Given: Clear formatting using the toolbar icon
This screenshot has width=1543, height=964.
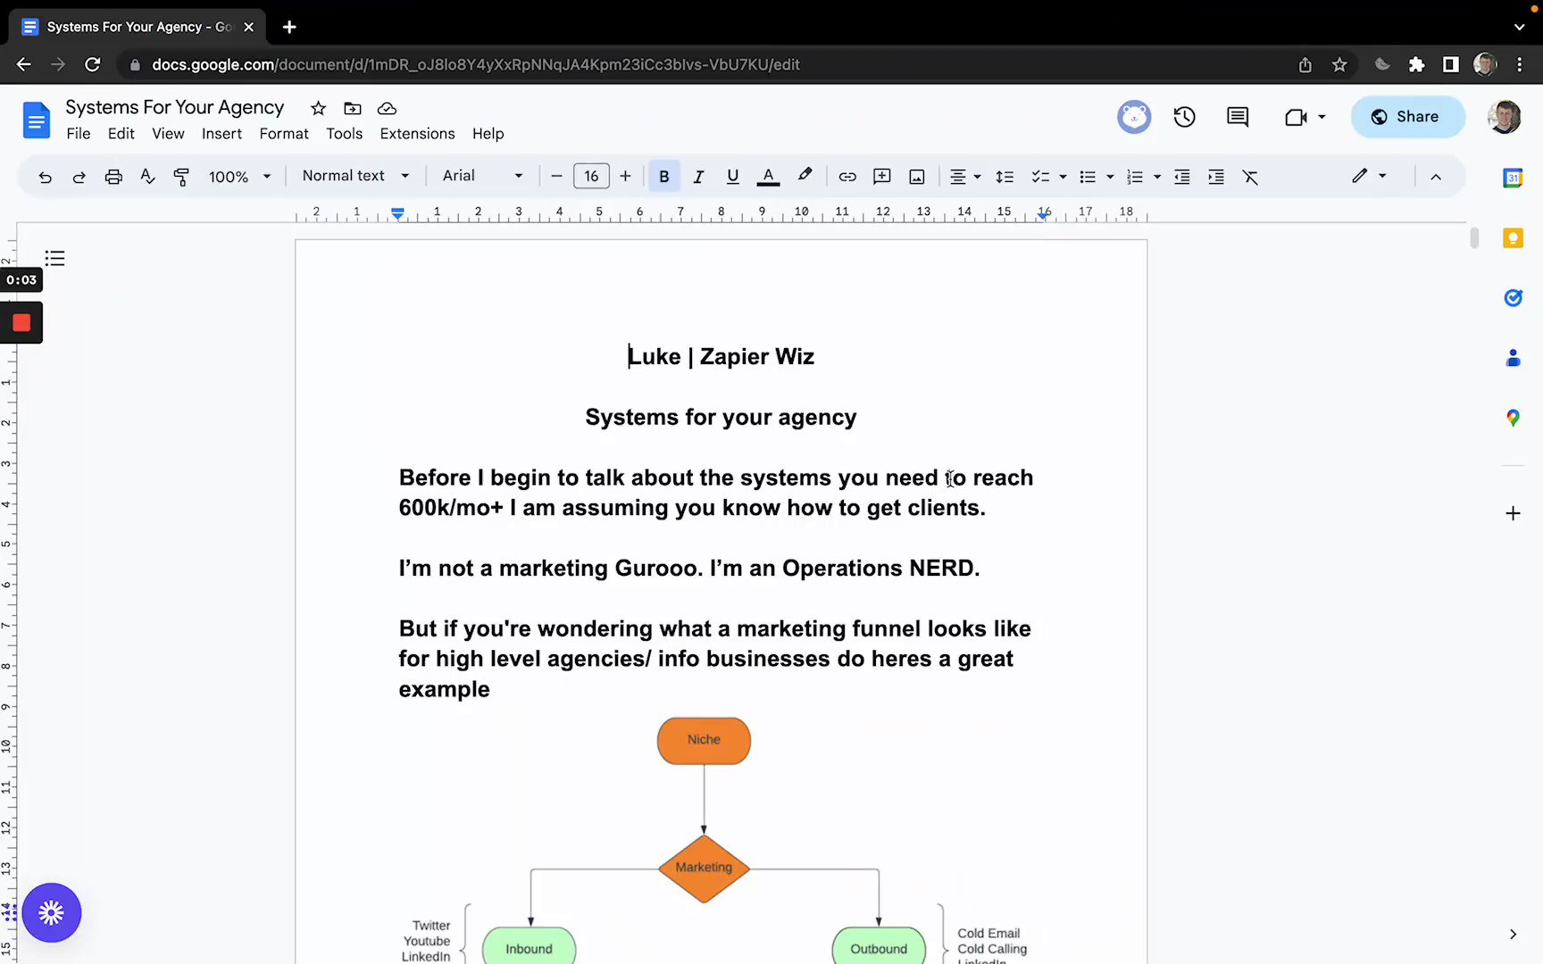Looking at the screenshot, I should point(1250,177).
